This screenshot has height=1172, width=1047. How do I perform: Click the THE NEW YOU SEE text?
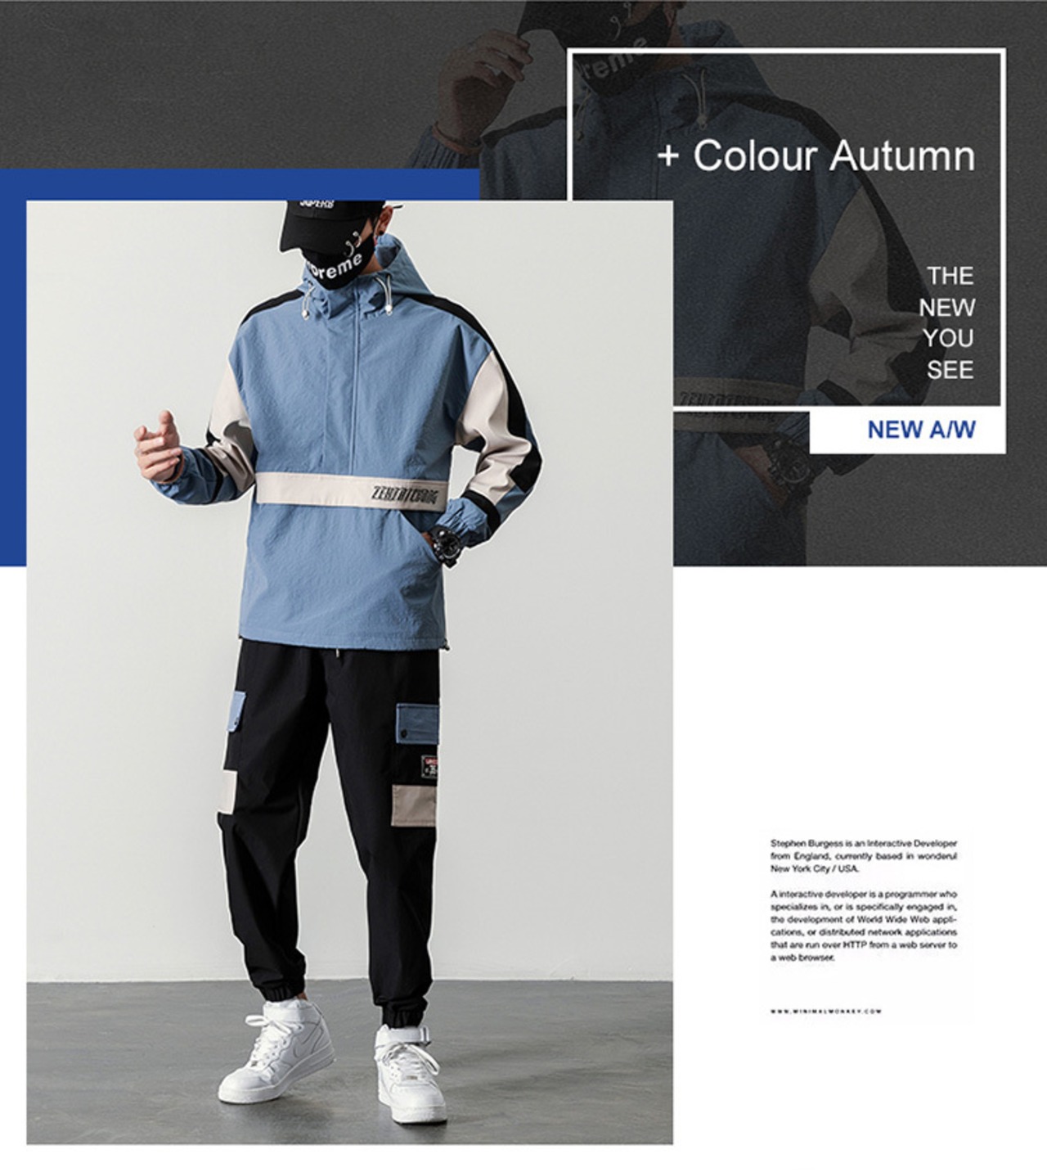coord(947,322)
